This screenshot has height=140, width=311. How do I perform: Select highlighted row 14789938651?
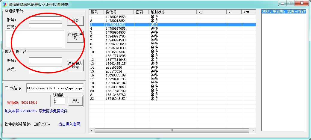pyautogui.click(x=172, y=25)
